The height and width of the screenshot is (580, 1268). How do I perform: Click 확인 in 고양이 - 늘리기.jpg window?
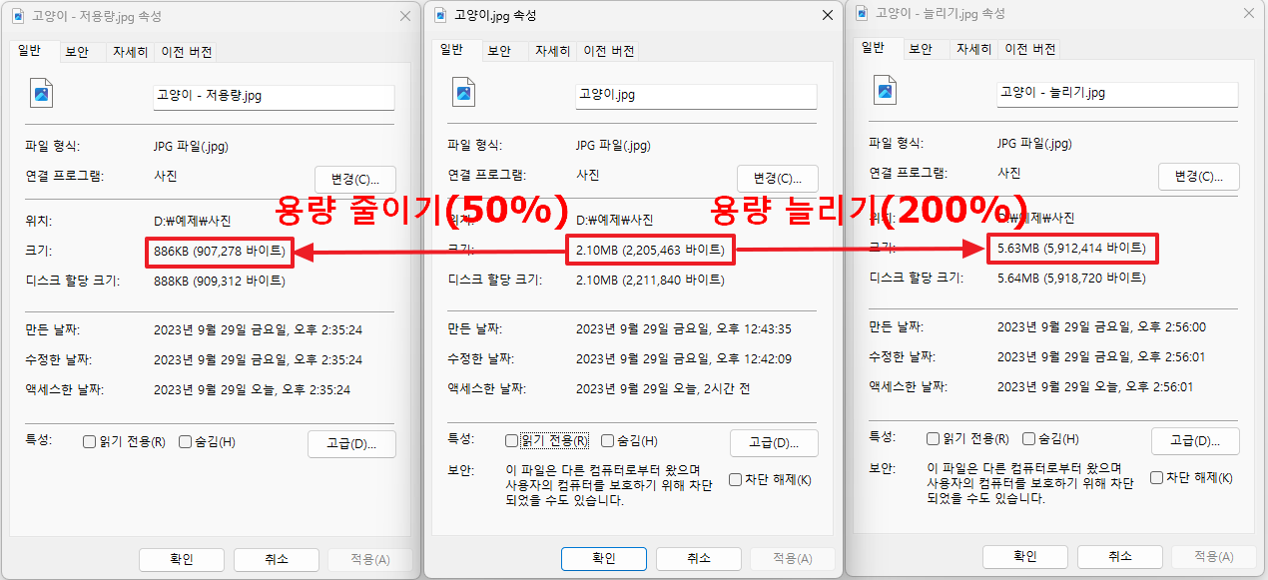(1025, 556)
